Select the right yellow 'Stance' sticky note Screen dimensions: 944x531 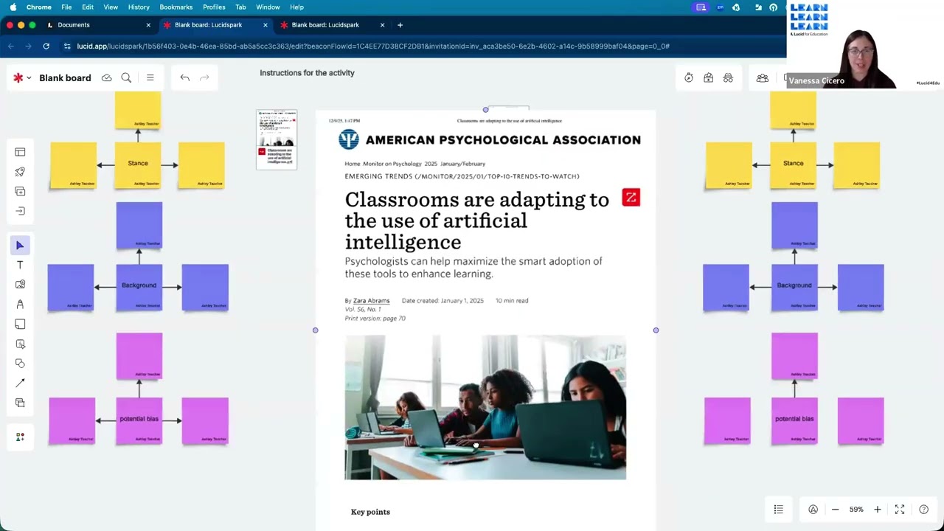coord(793,164)
